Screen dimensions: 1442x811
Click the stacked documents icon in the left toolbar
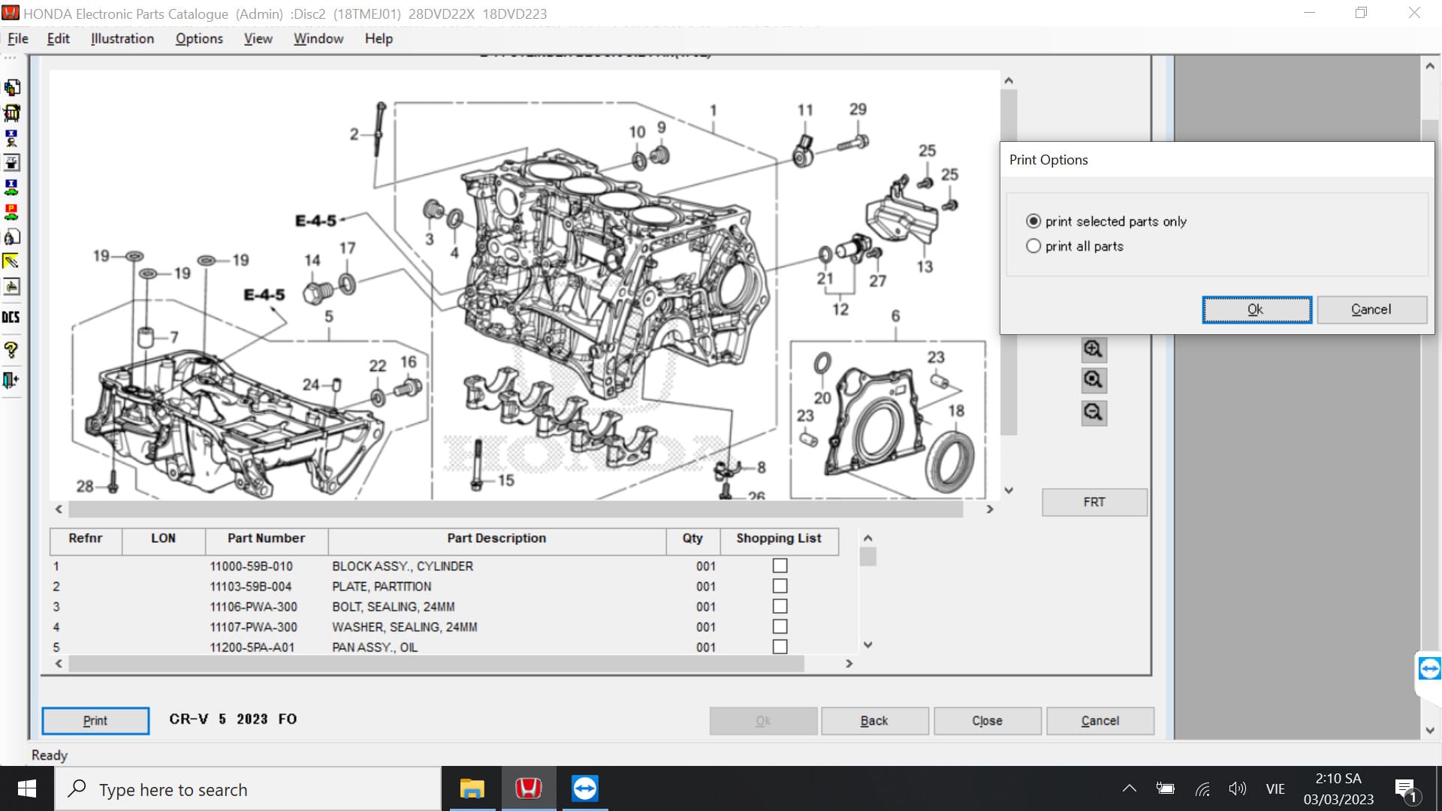tap(11, 88)
